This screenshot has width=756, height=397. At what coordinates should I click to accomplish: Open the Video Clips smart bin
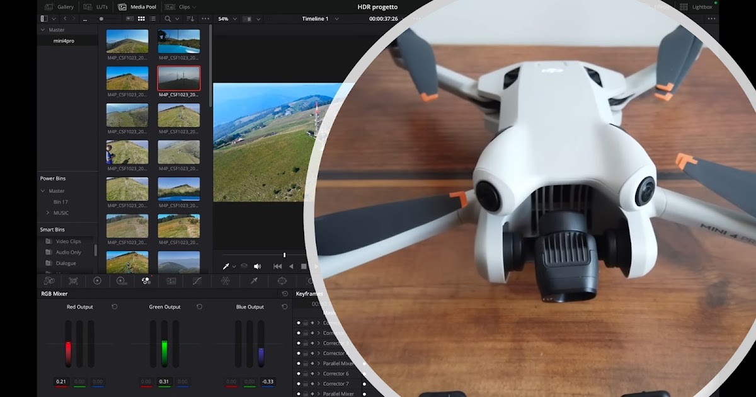[68, 241]
